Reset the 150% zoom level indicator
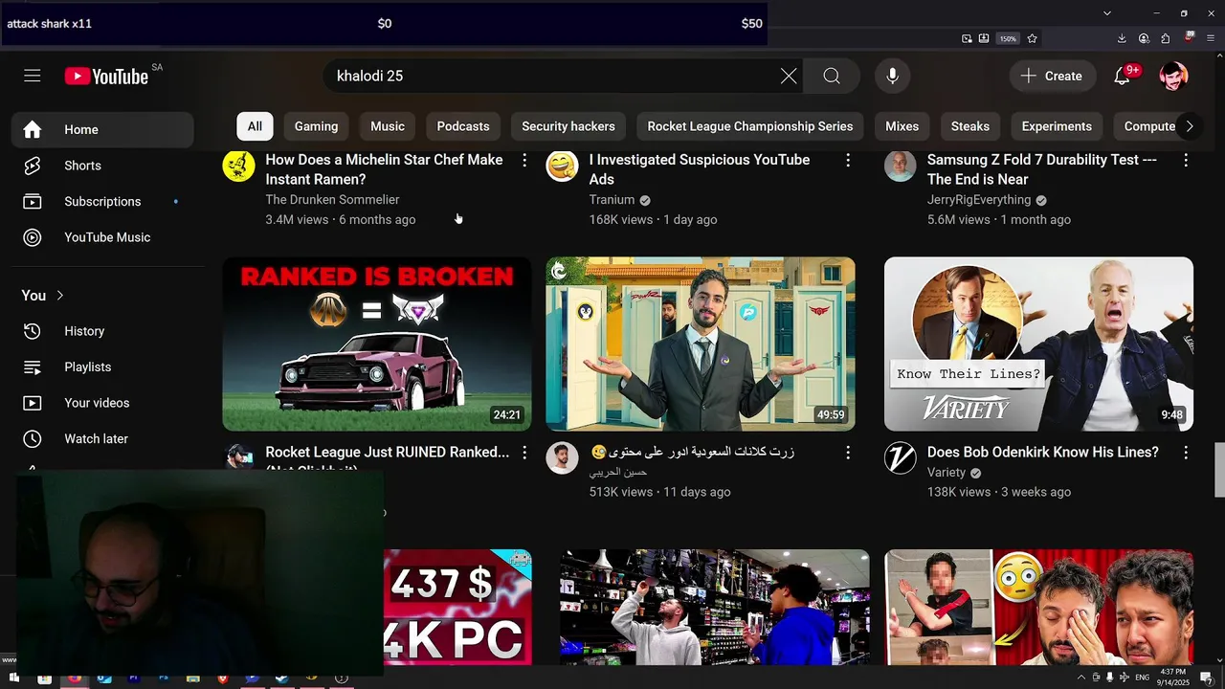Viewport: 1225px width, 689px height. click(x=1008, y=38)
